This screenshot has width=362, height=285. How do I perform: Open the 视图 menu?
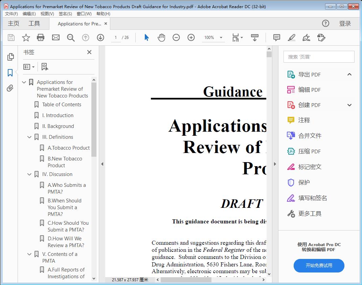47,14
